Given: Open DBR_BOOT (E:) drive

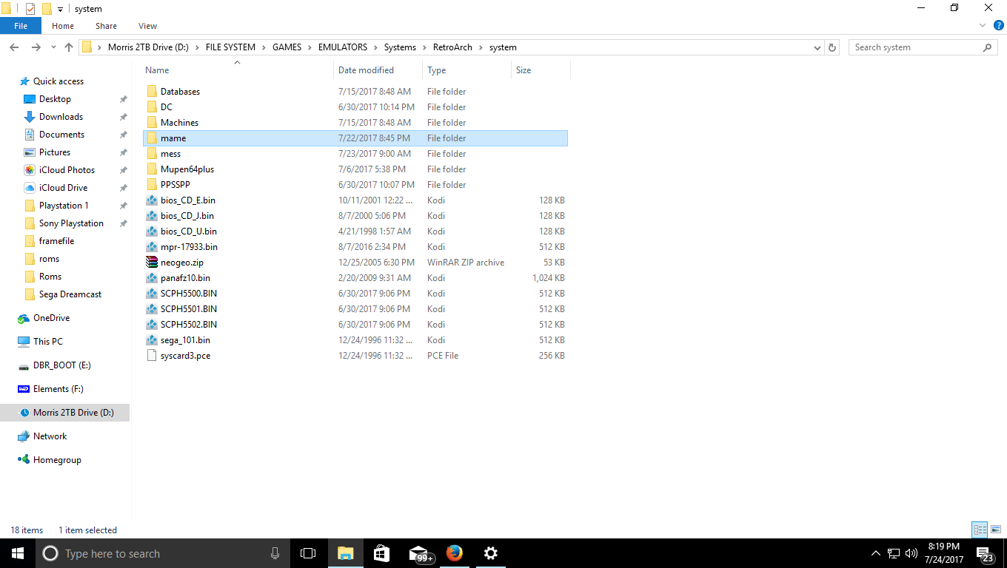Looking at the screenshot, I should [x=54, y=365].
